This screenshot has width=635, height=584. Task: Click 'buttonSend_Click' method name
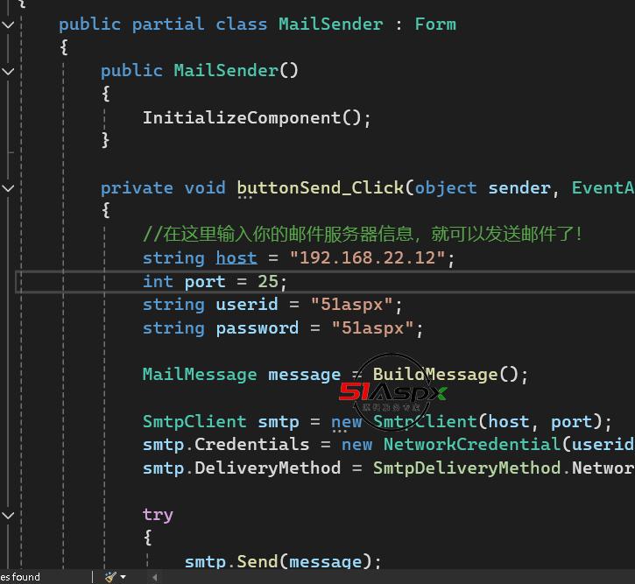point(320,188)
